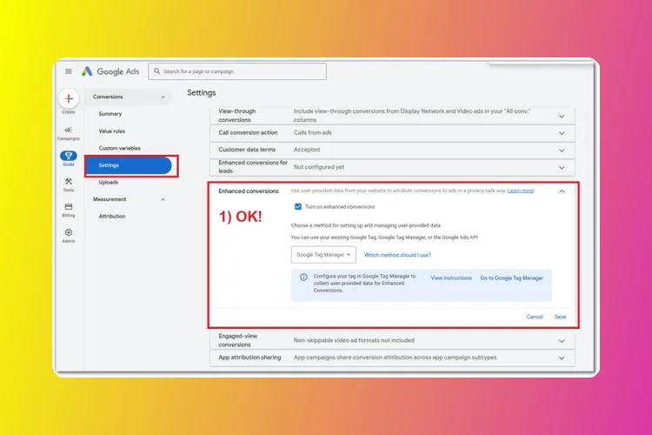Click the 'Accepted' status text
Viewport: 652px width, 435px height.
(x=307, y=150)
